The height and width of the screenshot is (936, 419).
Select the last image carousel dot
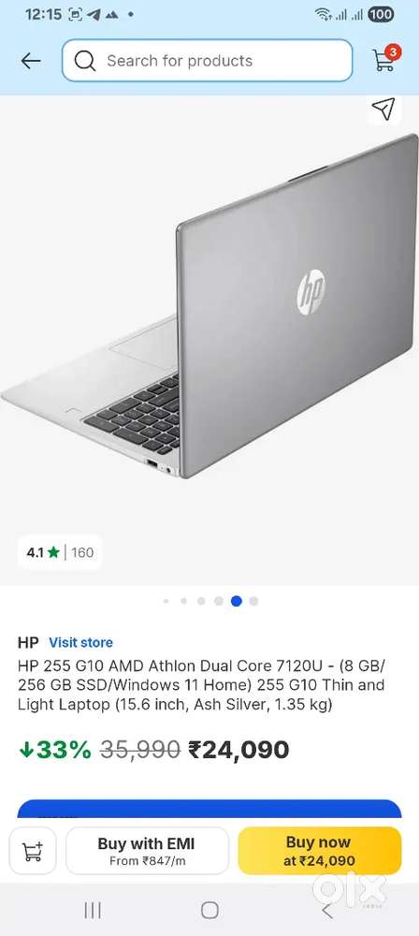click(253, 601)
